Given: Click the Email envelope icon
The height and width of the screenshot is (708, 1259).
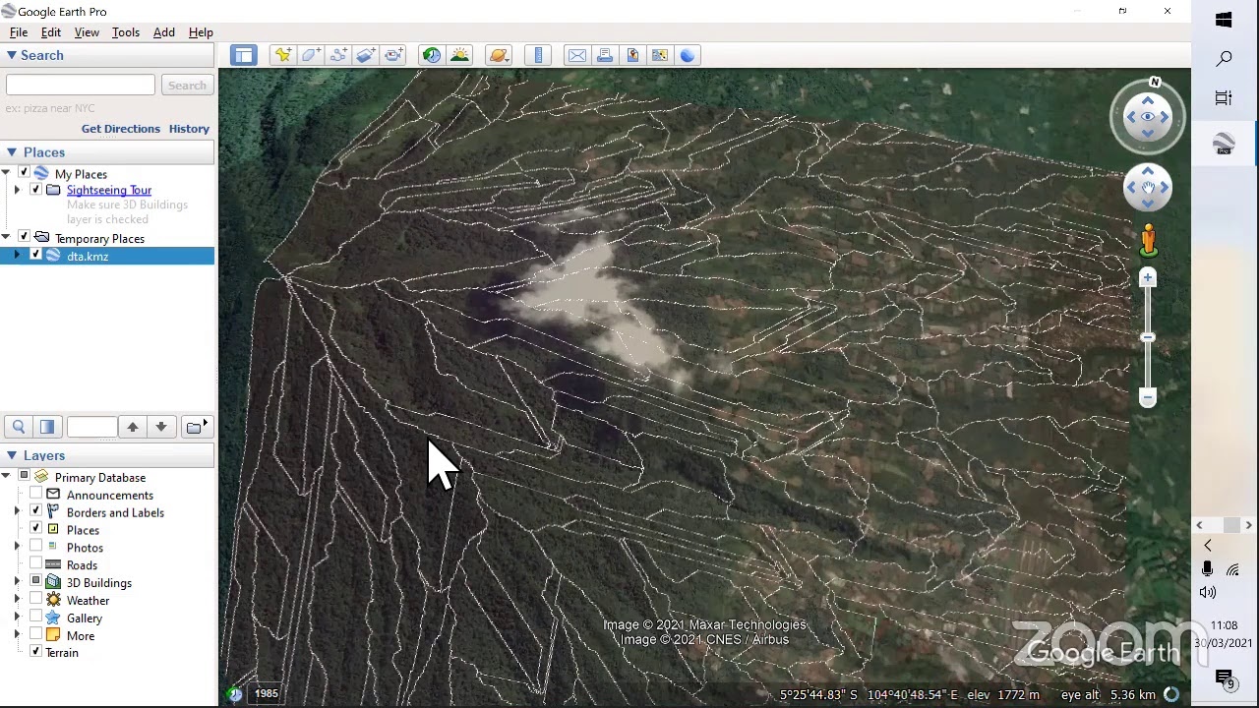Looking at the screenshot, I should [x=577, y=55].
